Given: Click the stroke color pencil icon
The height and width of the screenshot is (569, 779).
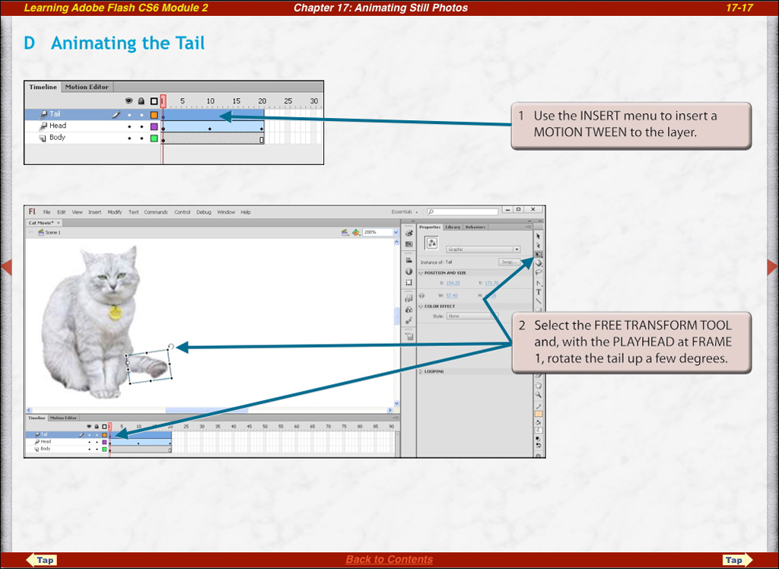Looking at the screenshot, I should (x=538, y=406).
